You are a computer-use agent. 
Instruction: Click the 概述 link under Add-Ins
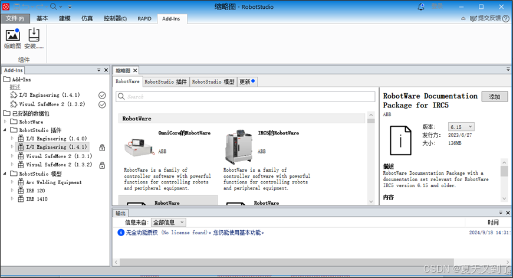pyautogui.click(x=15, y=87)
